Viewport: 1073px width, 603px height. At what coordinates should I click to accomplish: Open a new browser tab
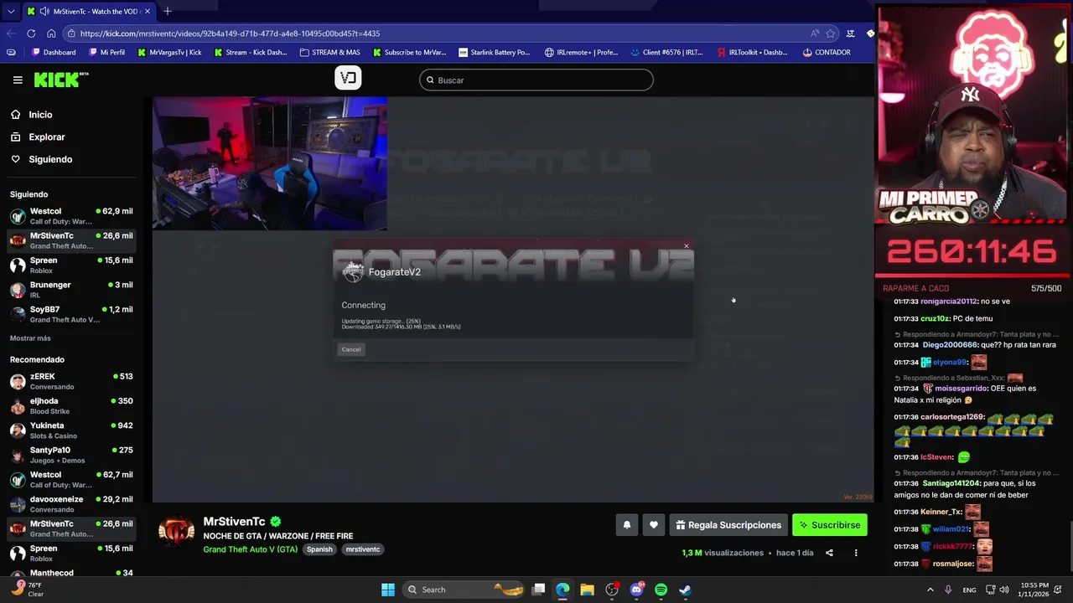[168, 12]
